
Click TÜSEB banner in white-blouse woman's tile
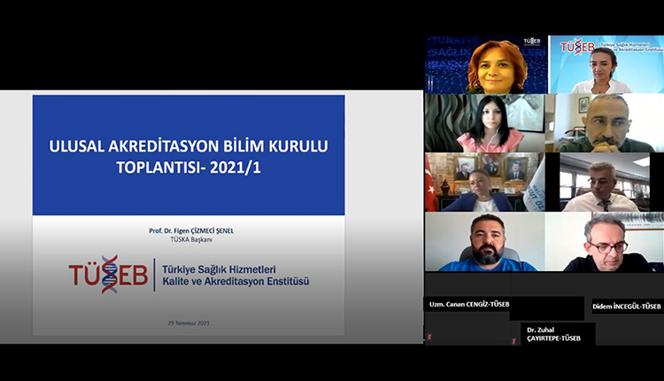coord(612,46)
